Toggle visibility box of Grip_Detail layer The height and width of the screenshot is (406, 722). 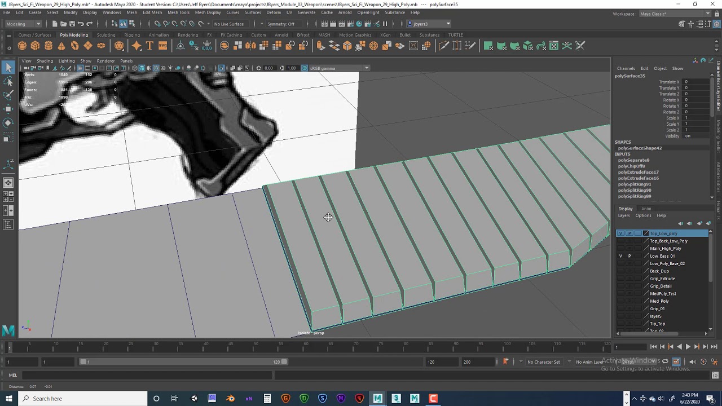620,286
